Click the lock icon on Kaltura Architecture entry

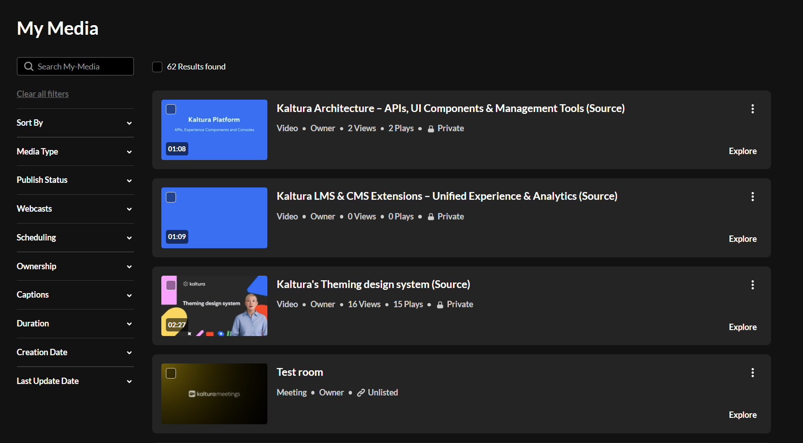pyautogui.click(x=431, y=129)
